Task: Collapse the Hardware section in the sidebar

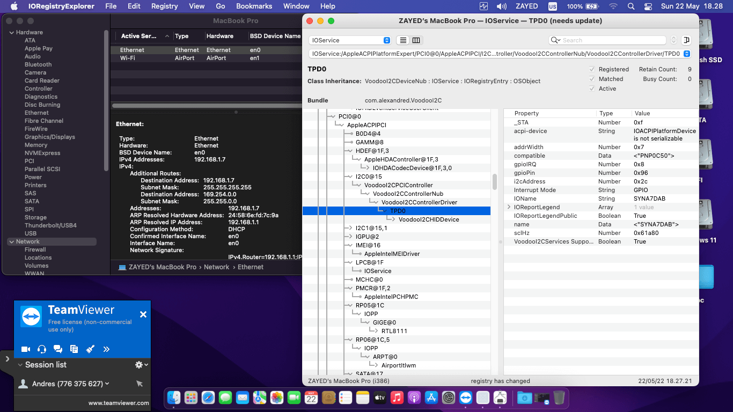Action: point(11,32)
